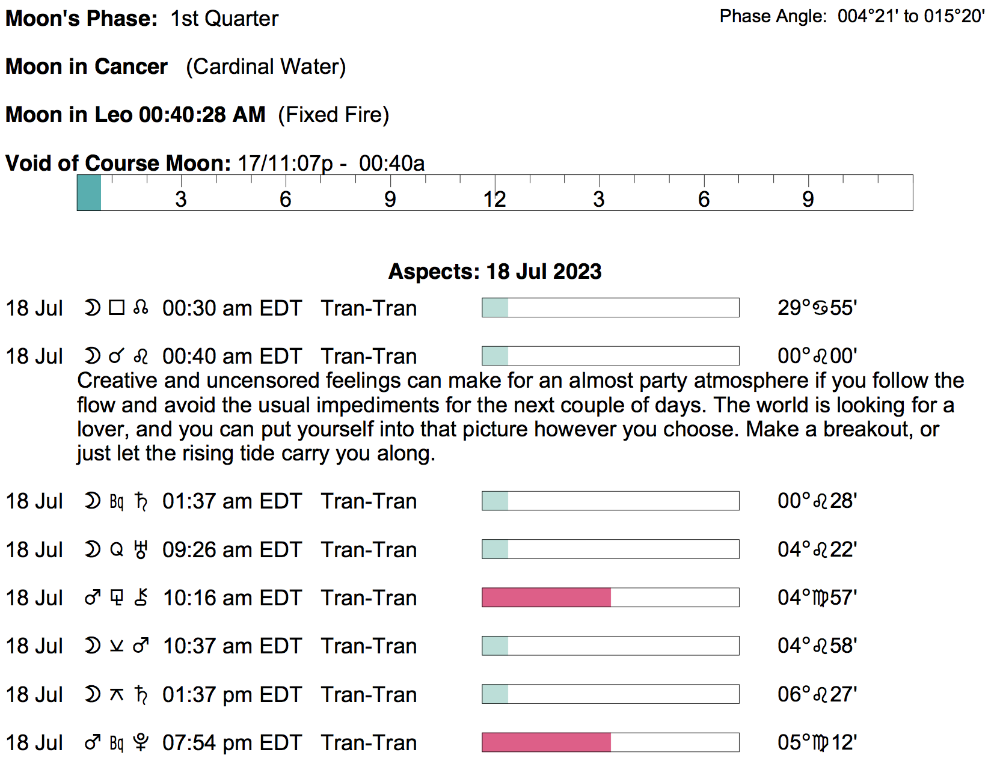
Task: Click the strength bar for 00:30 am aspect
Action: click(x=610, y=308)
